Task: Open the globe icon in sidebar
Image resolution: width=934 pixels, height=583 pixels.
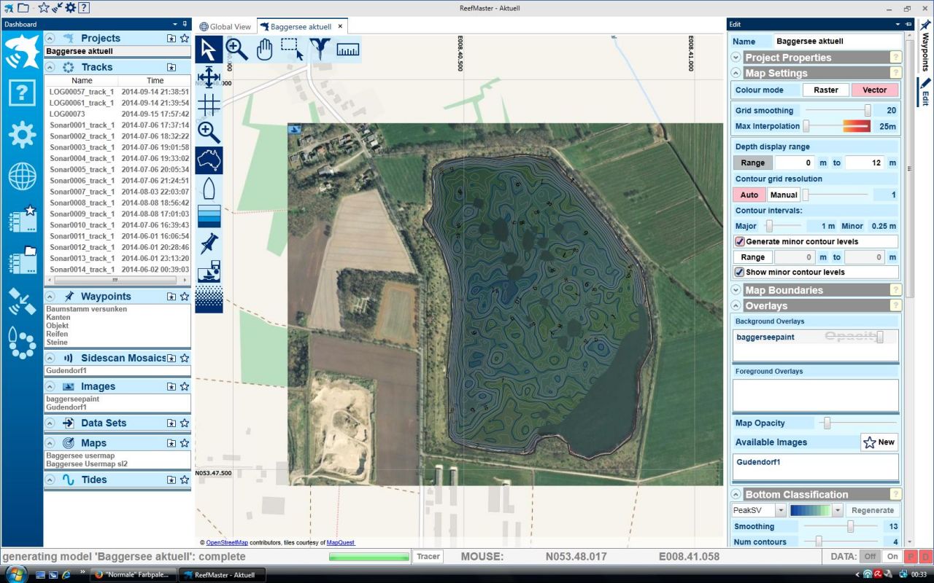Action: [22, 176]
